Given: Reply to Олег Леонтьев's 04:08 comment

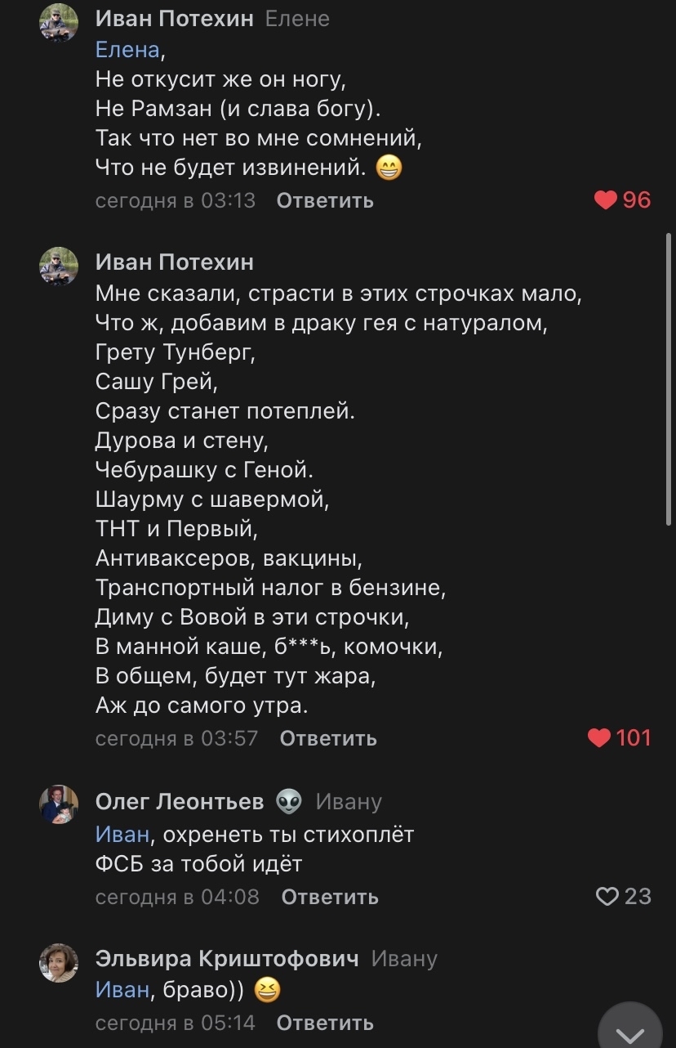Looking at the screenshot, I should (x=330, y=897).
